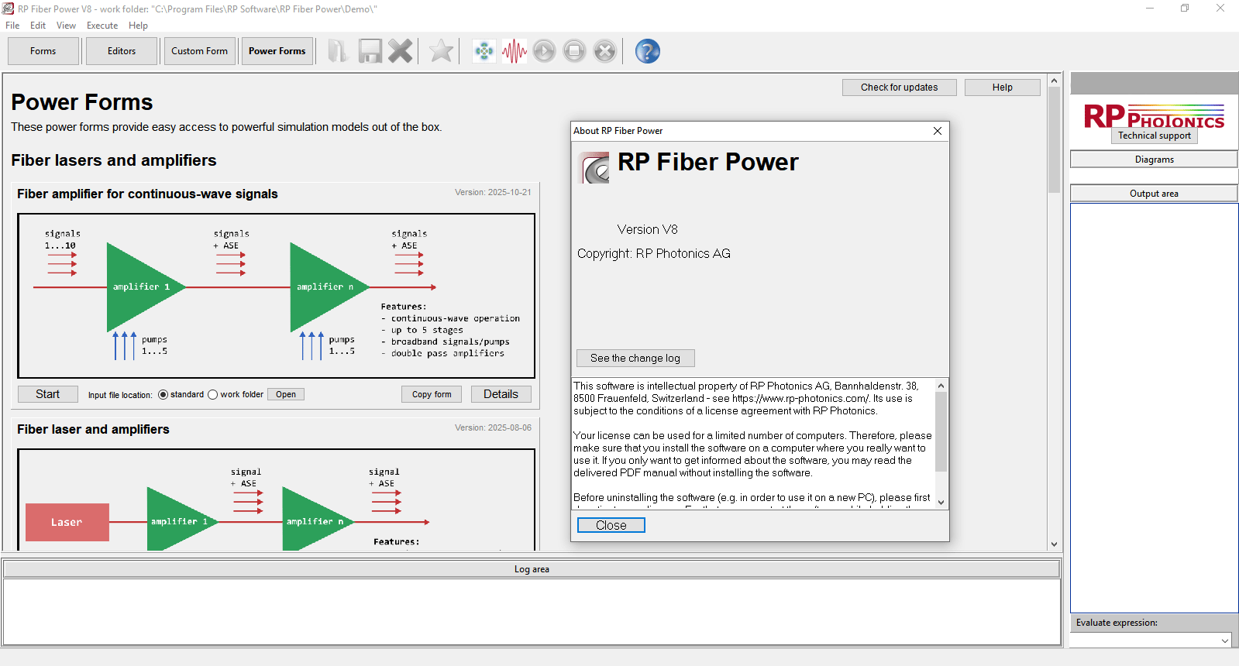
Task: Click the Output area header
Action: tap(1154, 194)
